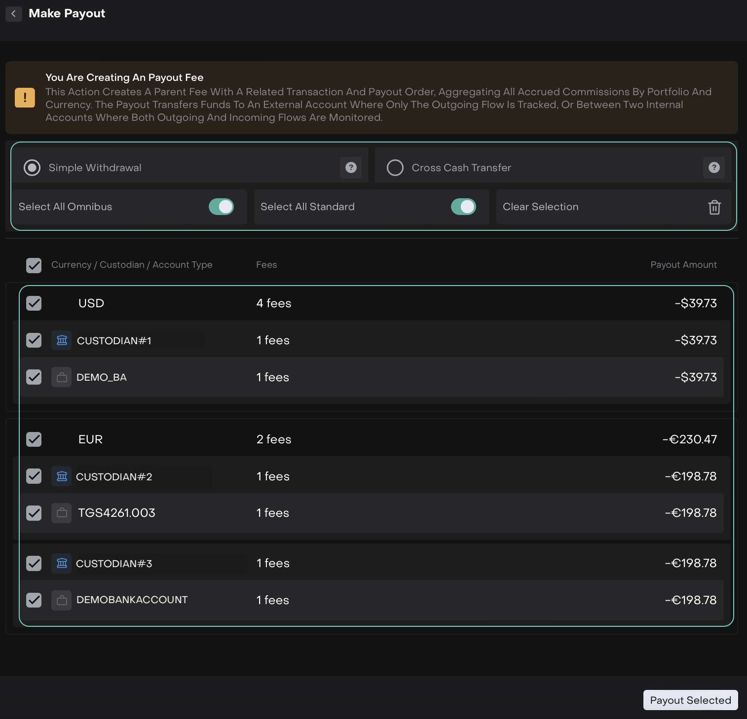Click the CUSTODIAN#2 bank icon
The image size is (747, 719).
click(x=62, y=476)
